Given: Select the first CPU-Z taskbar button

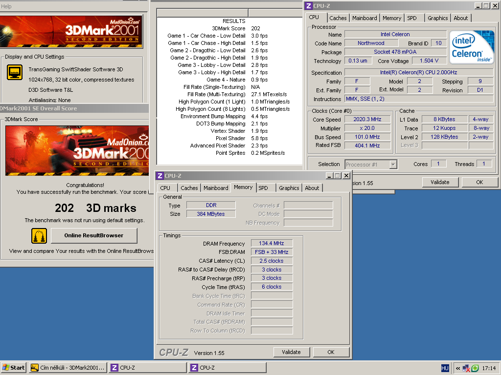Looking at the screenshot, I should pos(147,368).
